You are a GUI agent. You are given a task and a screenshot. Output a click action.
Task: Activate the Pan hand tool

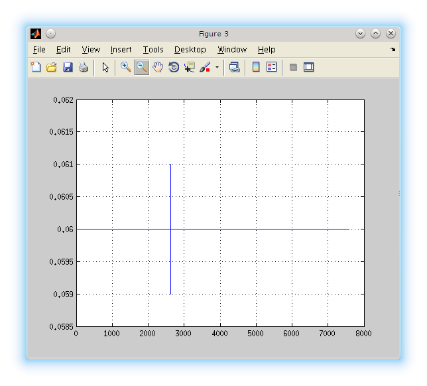(x=158, y=67)
